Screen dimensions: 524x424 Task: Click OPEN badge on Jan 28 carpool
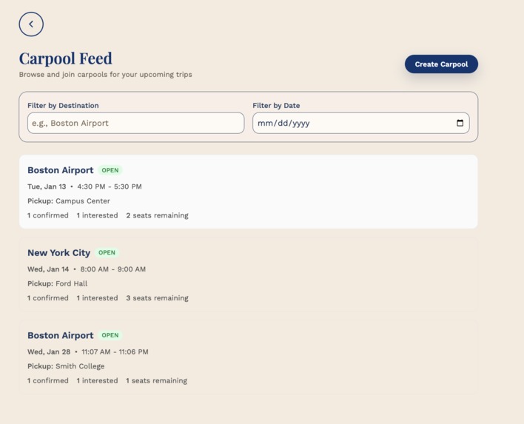pyautogui.click(x=110, y=335)
